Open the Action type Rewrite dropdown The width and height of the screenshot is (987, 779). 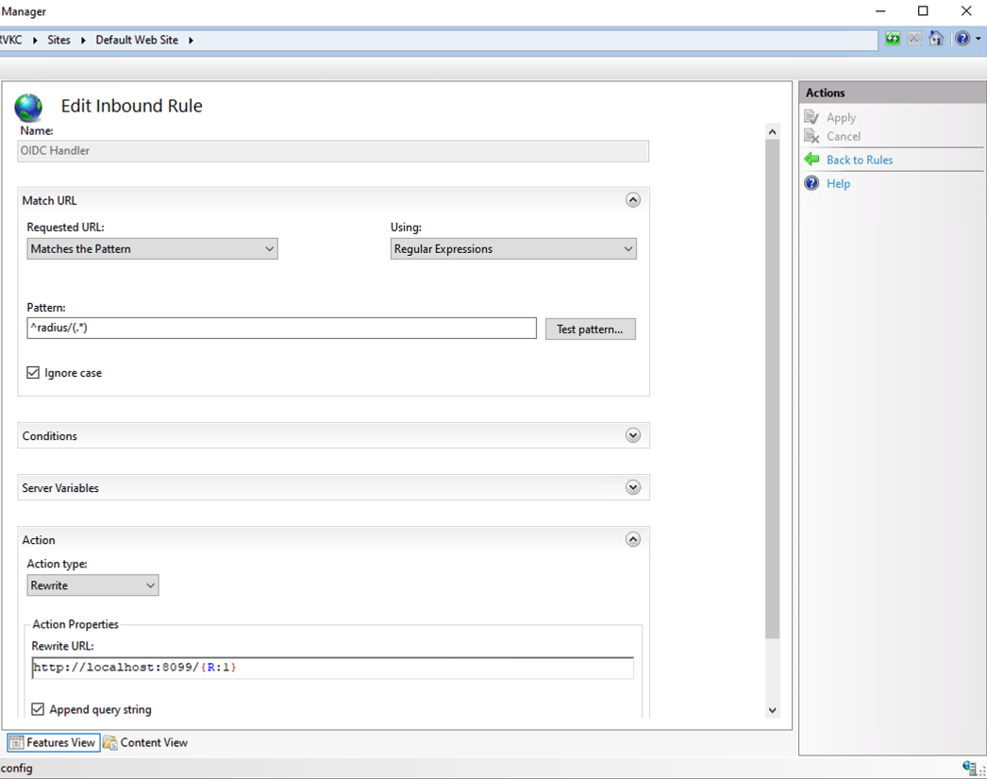click(92, 585)
